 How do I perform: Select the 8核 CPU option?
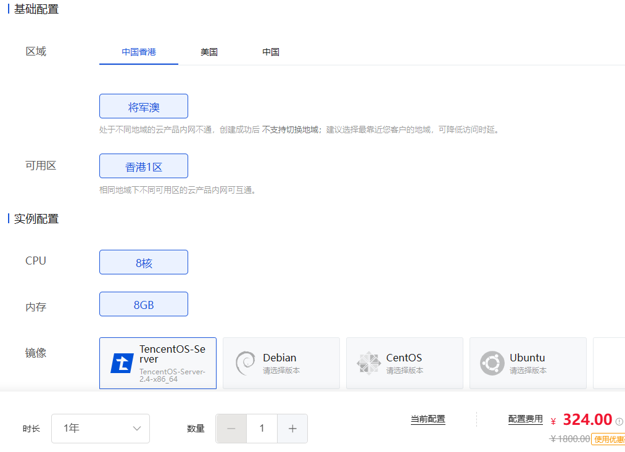(x=144, y=262)
